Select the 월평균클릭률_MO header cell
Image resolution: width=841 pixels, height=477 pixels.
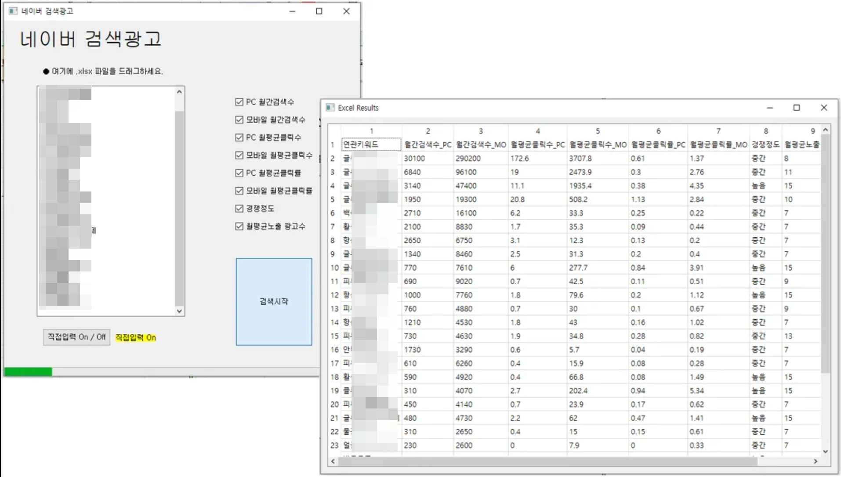click(x=718, y=145)
